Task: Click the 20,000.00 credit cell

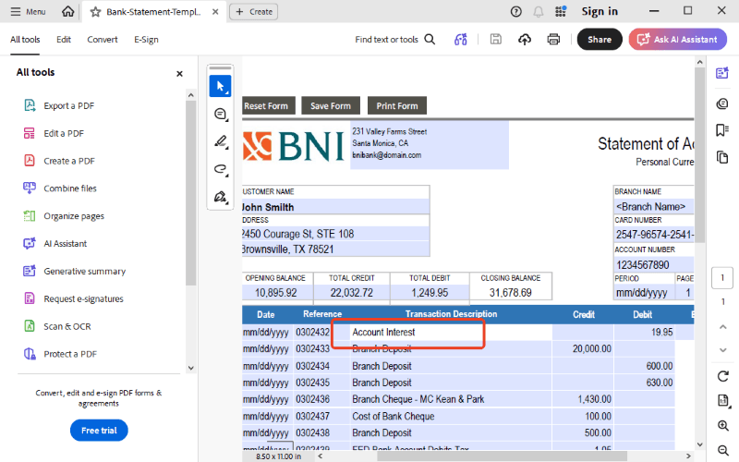Action: [x=583, y=349]
